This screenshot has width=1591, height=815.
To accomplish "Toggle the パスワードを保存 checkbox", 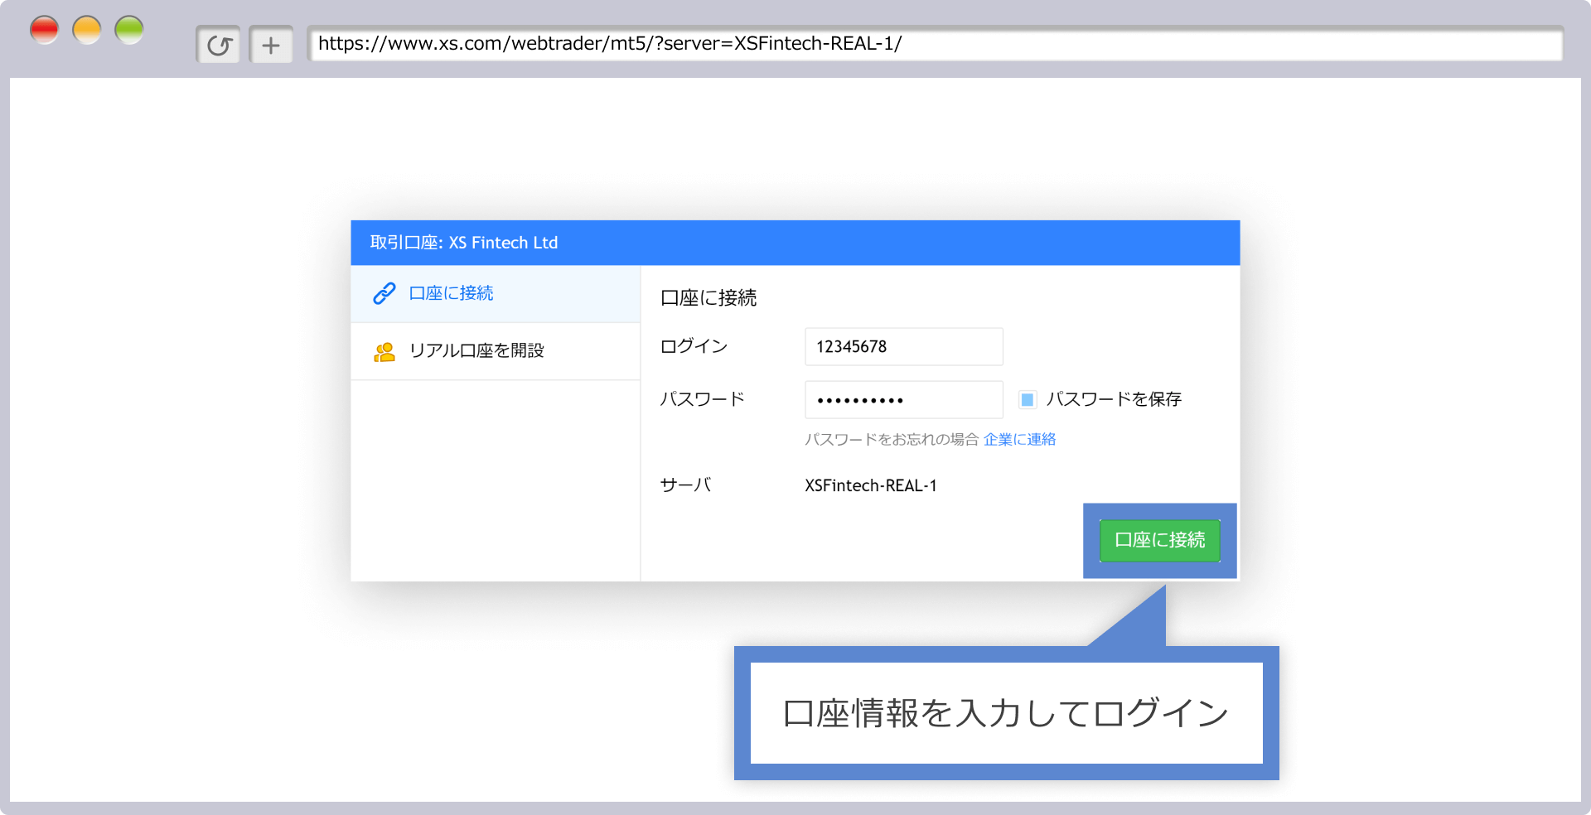I will click(x=1028, y=399).
